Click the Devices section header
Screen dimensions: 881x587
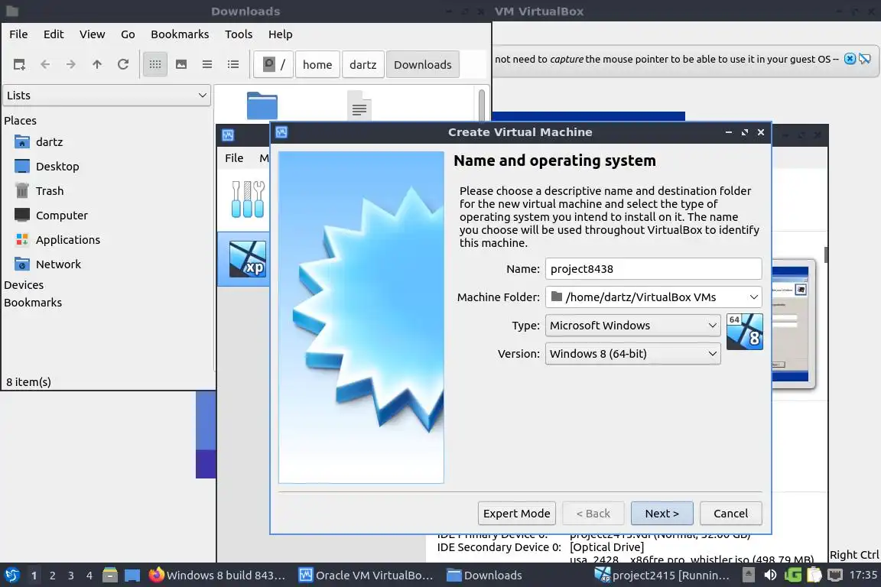[24, 285]
